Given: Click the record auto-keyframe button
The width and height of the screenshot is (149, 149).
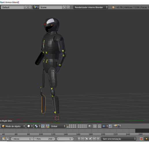Looking at the screenshot, I should 141,139.
